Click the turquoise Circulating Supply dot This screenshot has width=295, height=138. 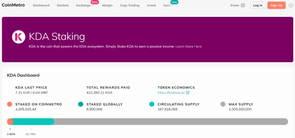tap(152, 104)
